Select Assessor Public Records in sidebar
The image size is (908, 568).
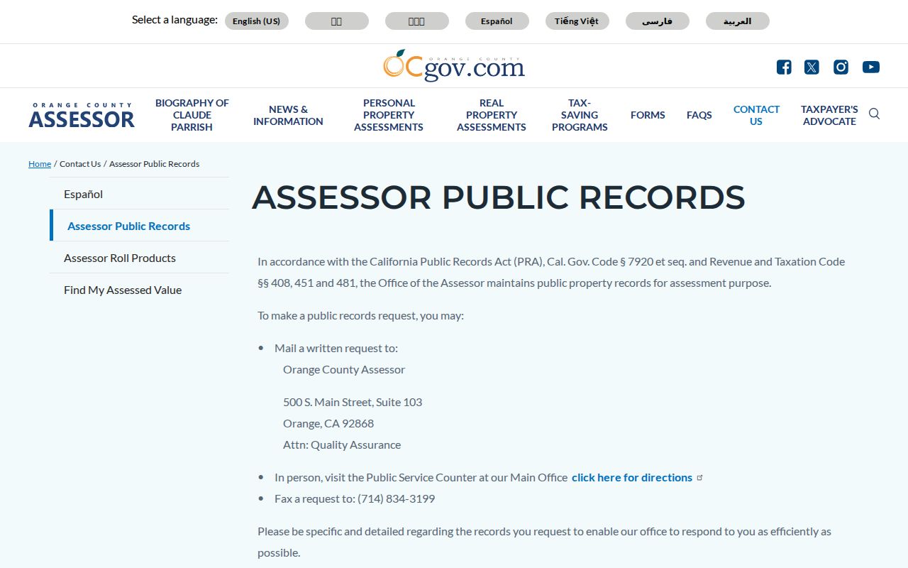(x=139, y=226)
